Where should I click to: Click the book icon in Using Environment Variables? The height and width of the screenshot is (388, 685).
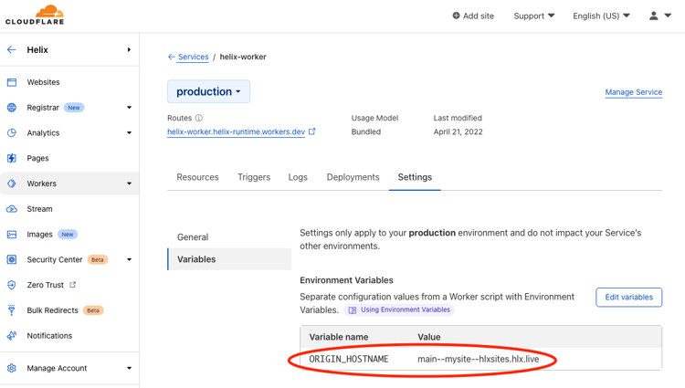click(353, 309)
